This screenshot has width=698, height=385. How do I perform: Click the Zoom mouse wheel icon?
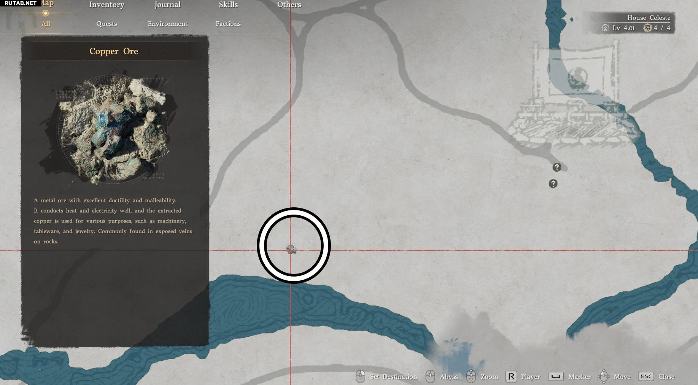point(471,376)
